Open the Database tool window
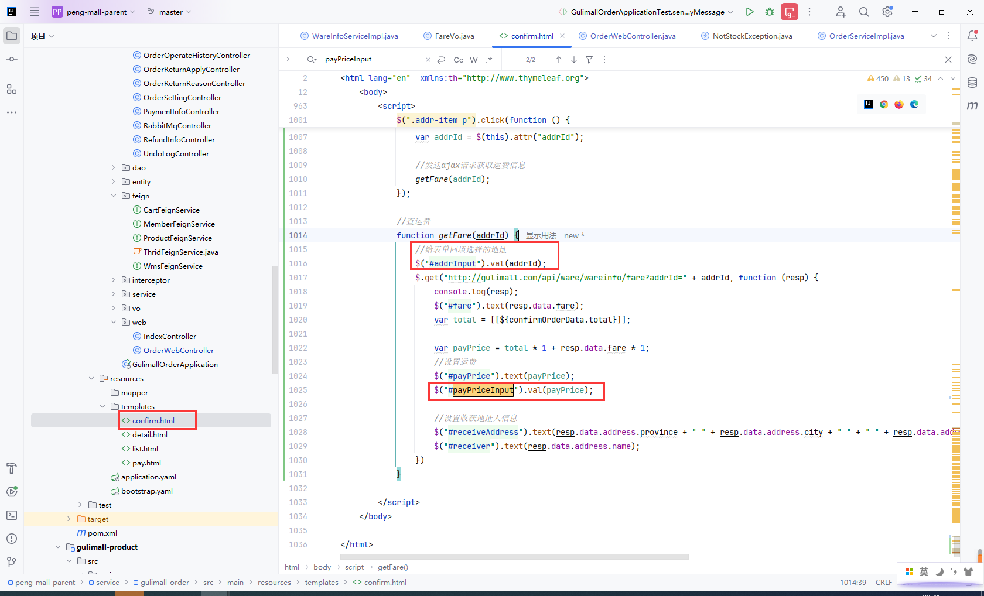984x596 pixels. pyautogui.click(x=972, y=83)
